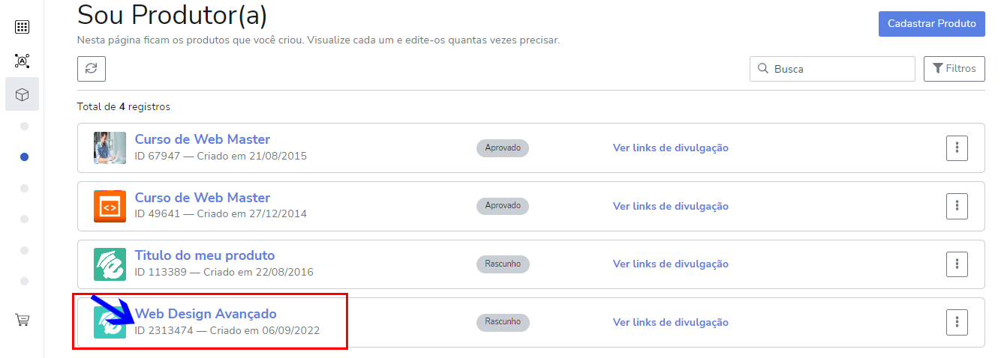Open Titulo do meu produto link
The width and height of the screenshot is (1004, 358).
(205, 255)
